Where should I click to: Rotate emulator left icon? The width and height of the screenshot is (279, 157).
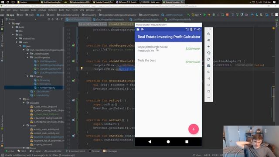[208, 53]
